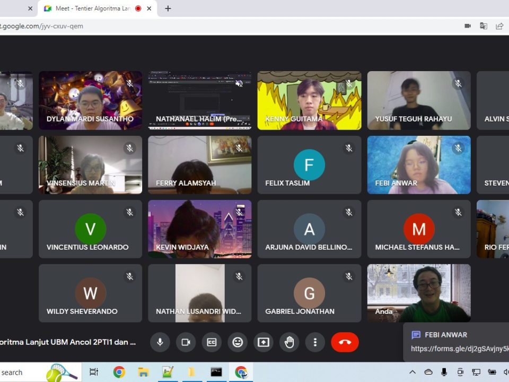Click the VINSENSIUS MARTIN name label
This screenshot has height=382, width=509.
tap(81, 183)
